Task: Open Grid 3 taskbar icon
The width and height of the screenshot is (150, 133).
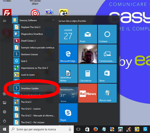Action: click(145, 129)
